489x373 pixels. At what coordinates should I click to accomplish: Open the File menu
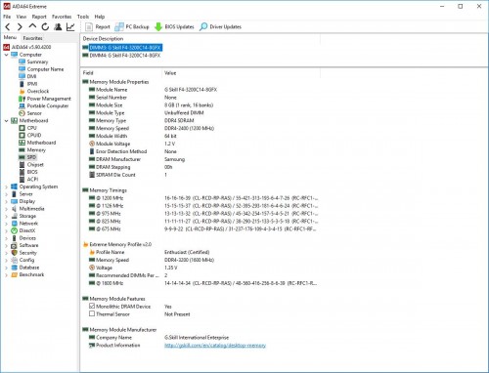click(x=7, y=17)
